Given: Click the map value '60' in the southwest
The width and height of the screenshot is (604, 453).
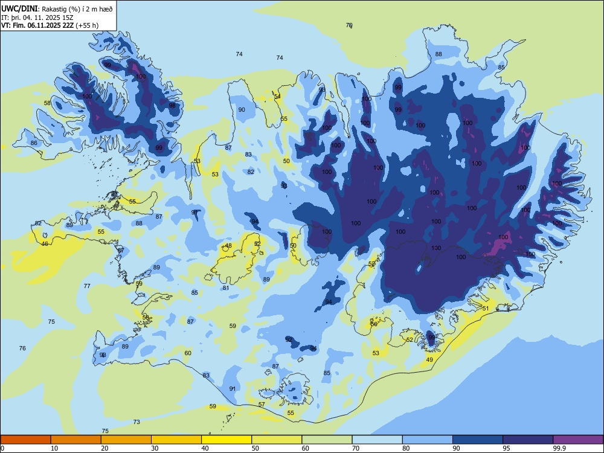Looking at the screenshot, I should [x=188, y=353].
